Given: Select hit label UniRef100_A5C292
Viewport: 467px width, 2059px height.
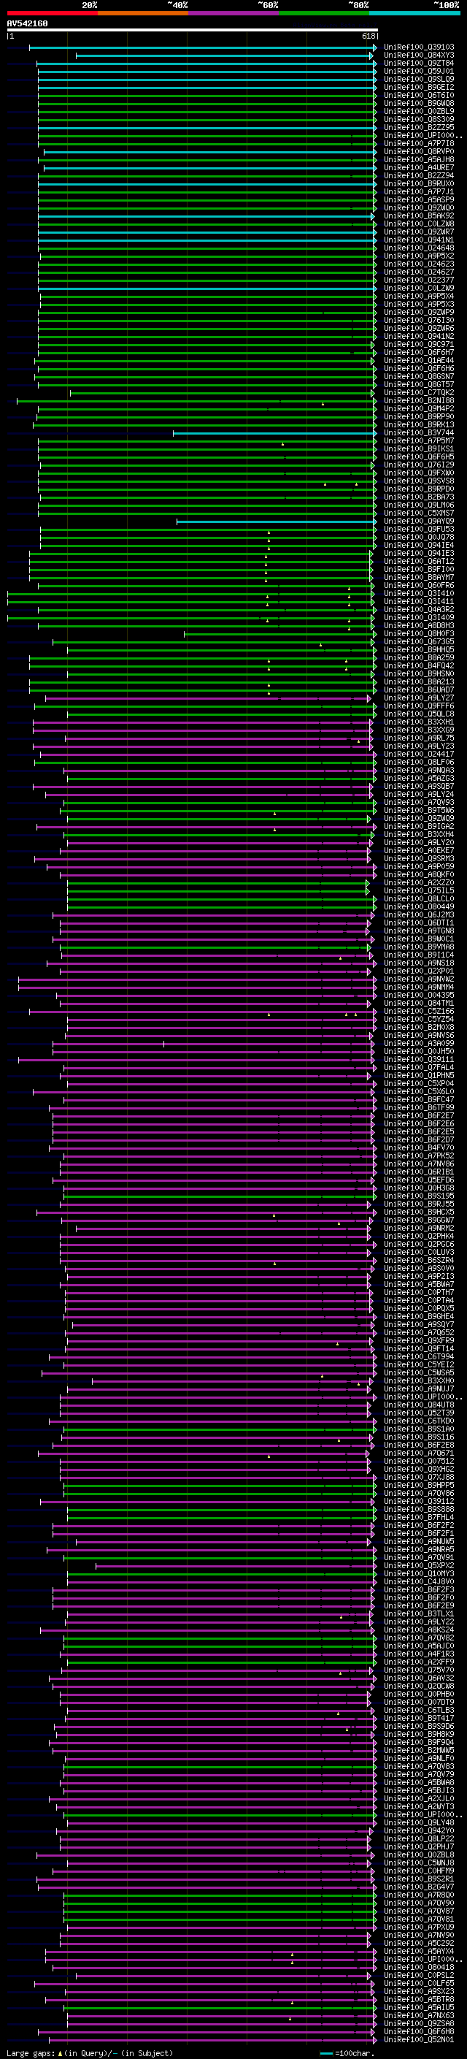Looking at the screenshot, I should [419, 1943].
